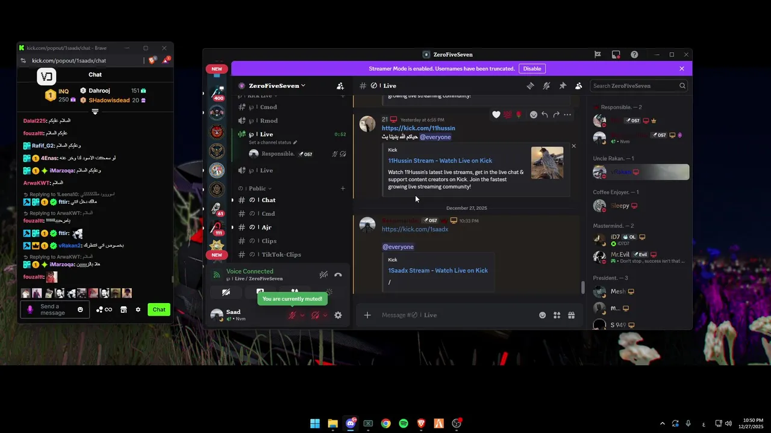Viewport: 771px width, 433px height.
Task: Forward the hovered message
Action: [x=556, y=115]
